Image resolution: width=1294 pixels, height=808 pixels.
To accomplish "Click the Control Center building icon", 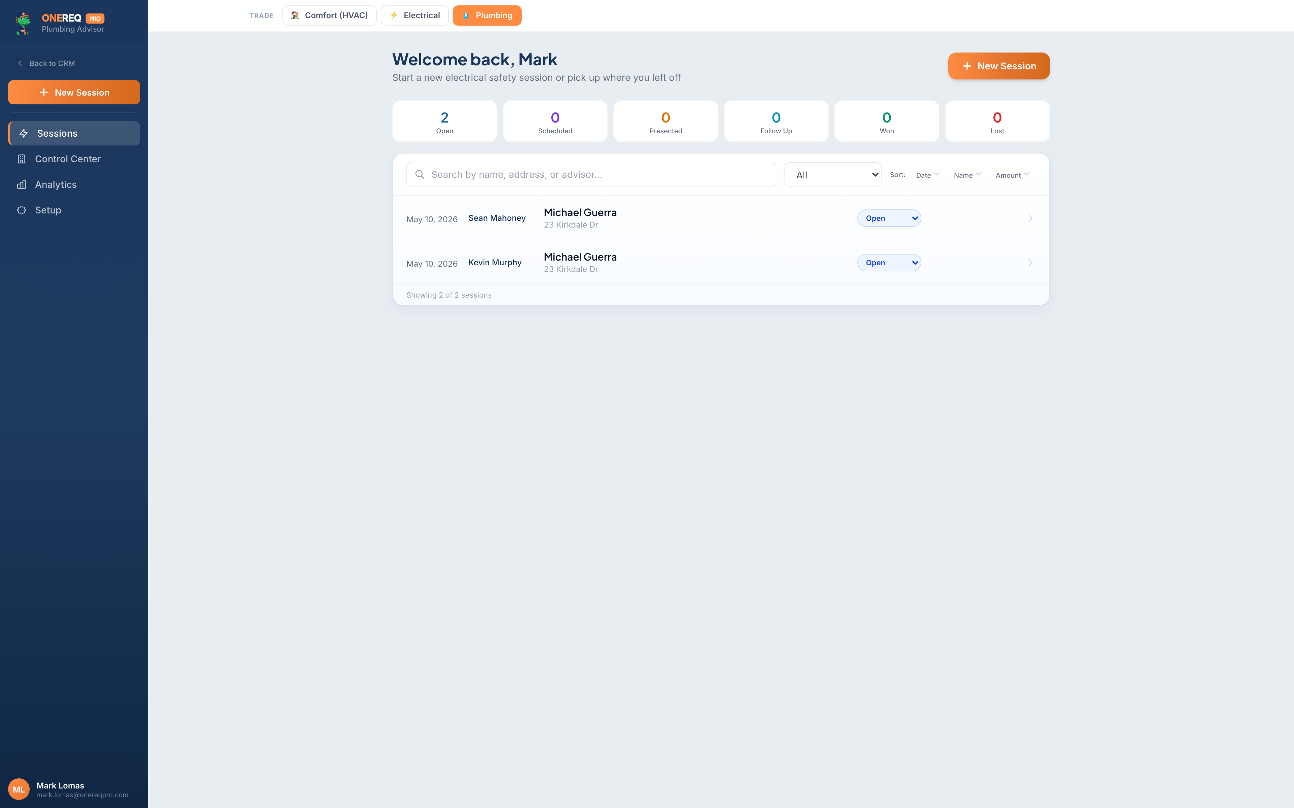I will coord(21,159).
